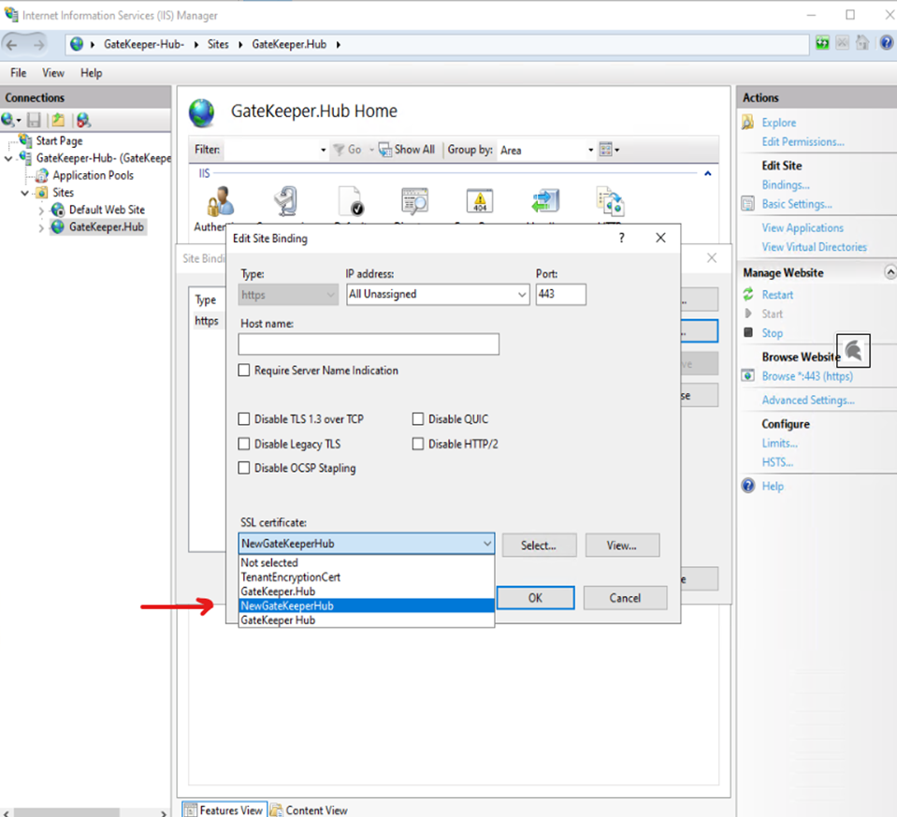
Task: Switch to Features View tab
Action: click(x=224, y=810)
